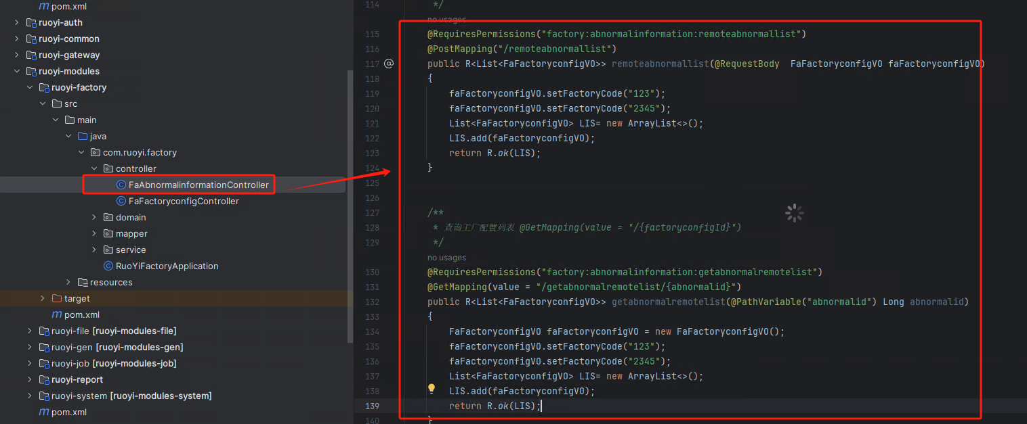The width and height of the screenshot is (1027, 424).
Task: Click the RuoYiFactoryApplication class icon
Action: (x=108, y=266)
